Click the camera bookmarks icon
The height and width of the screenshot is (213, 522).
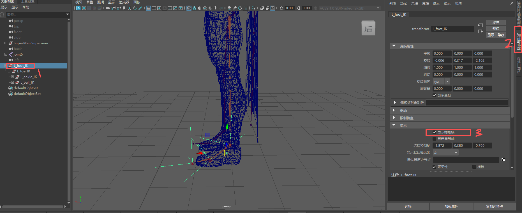[124, 8]
